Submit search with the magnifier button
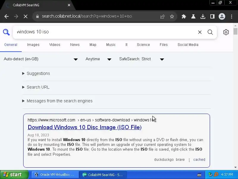 210,32
